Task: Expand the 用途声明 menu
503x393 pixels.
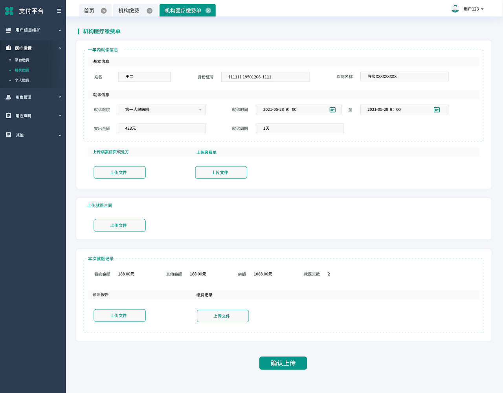Action: (x=60, y=116)
